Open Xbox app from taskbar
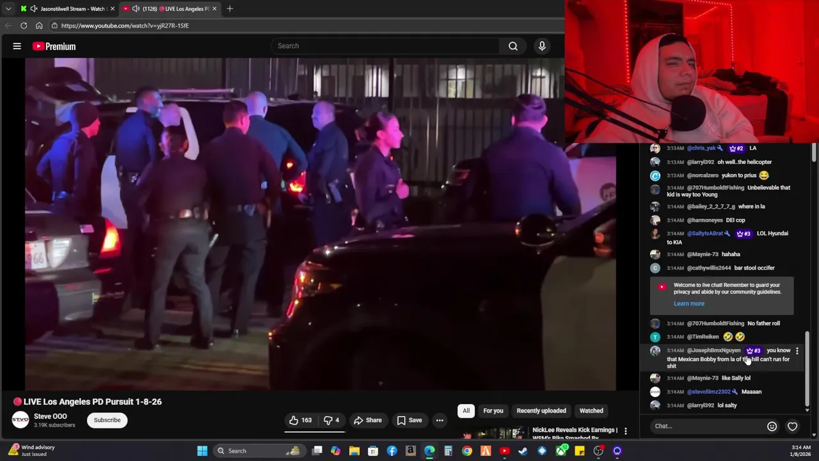 click(x=561, y=451)
